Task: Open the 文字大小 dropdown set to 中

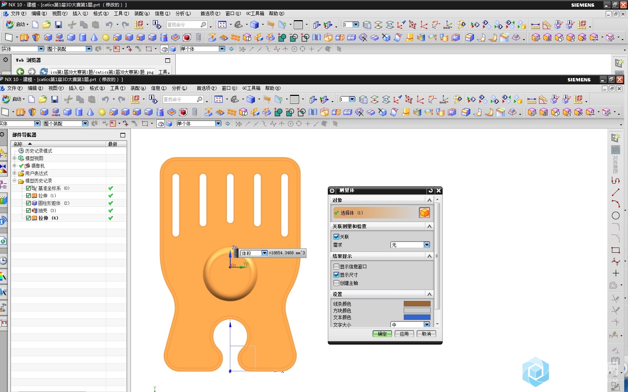Action: point(410,324)
